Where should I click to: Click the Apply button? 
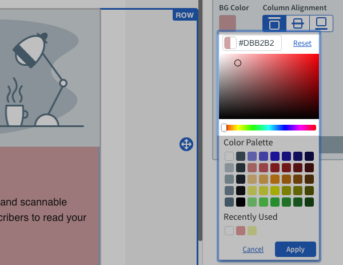coord(296,249)
